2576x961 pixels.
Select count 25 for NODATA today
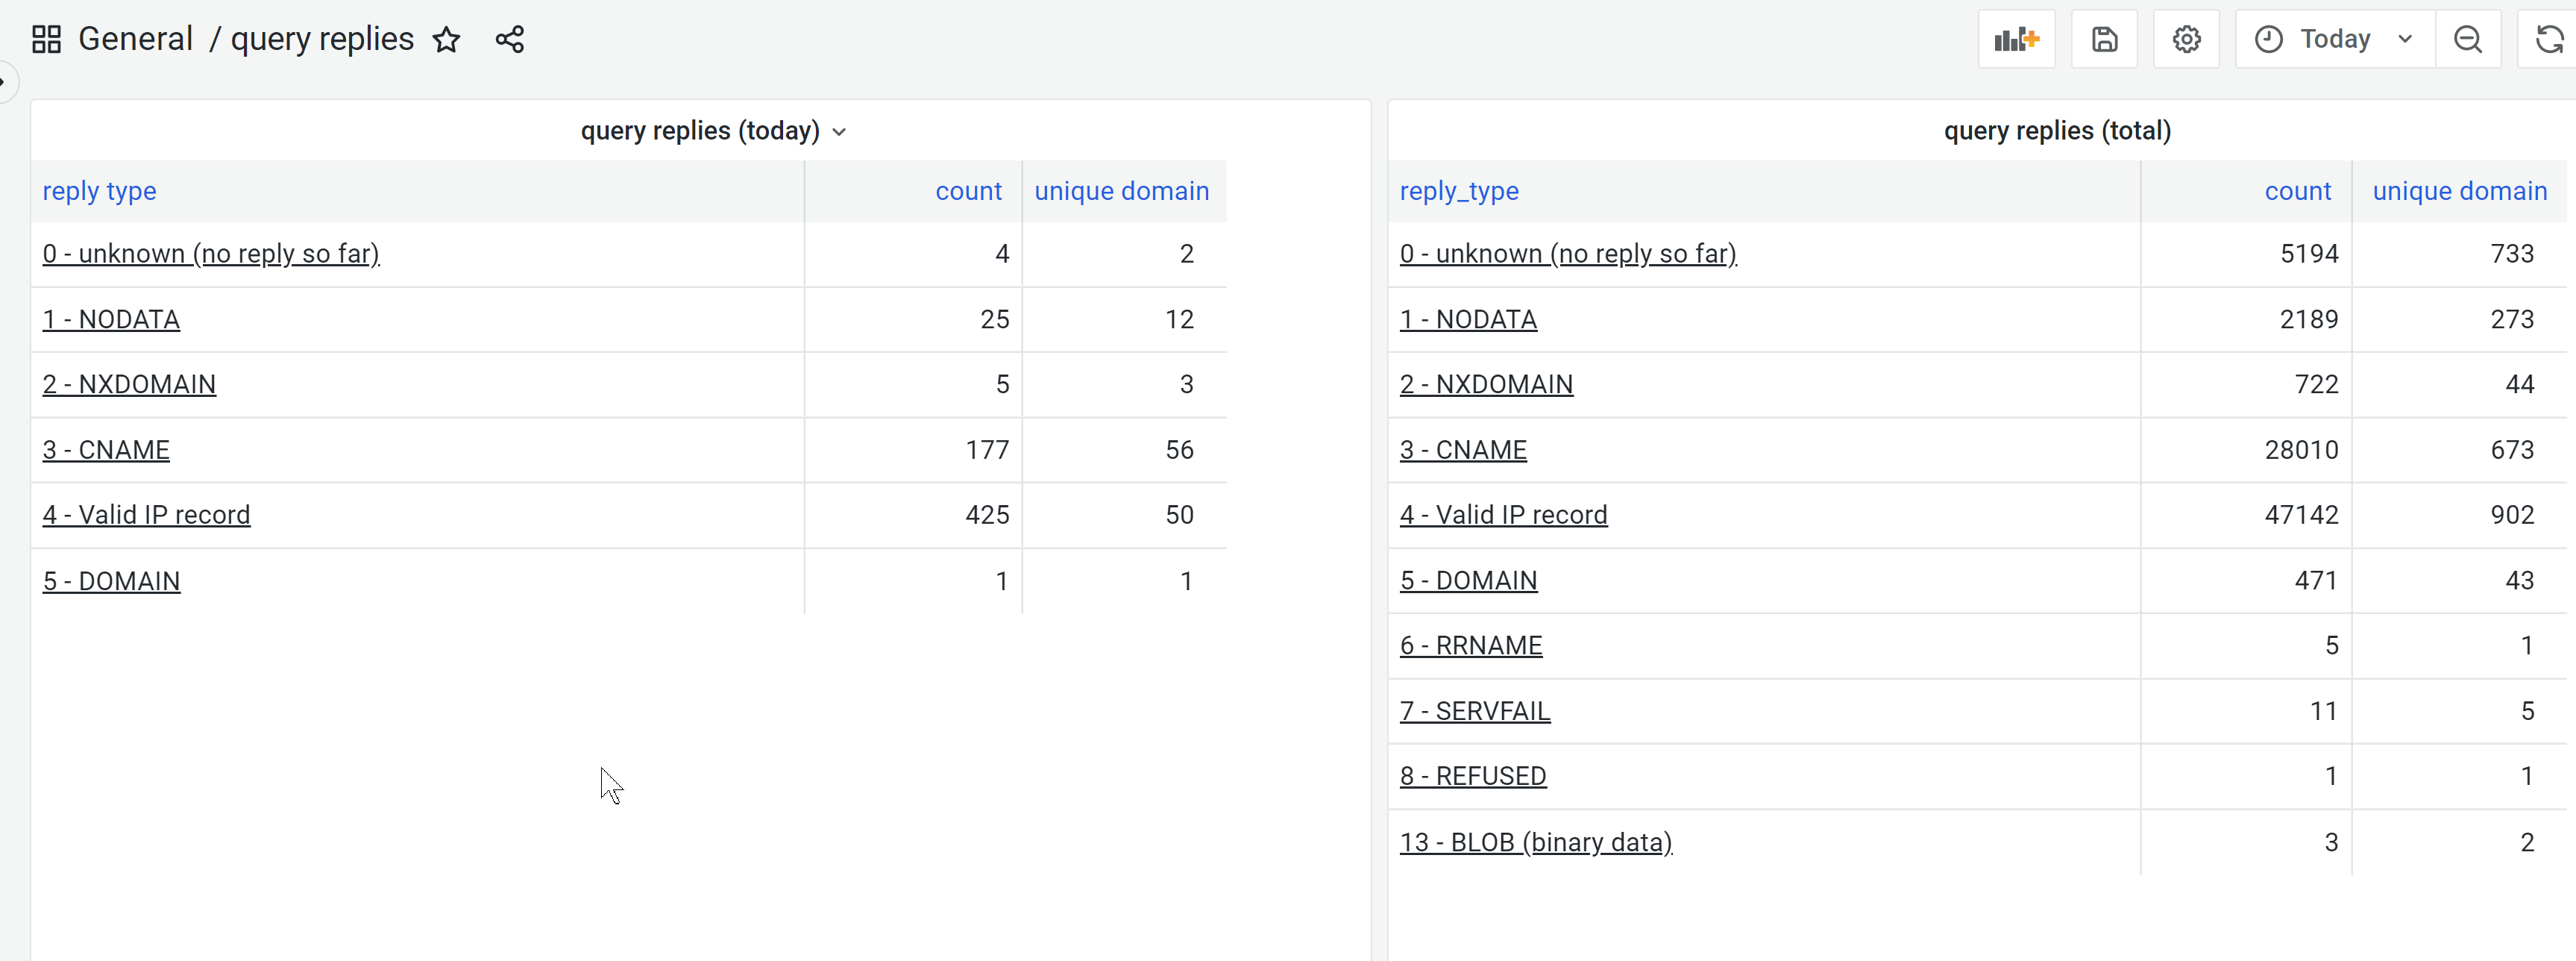913,320
